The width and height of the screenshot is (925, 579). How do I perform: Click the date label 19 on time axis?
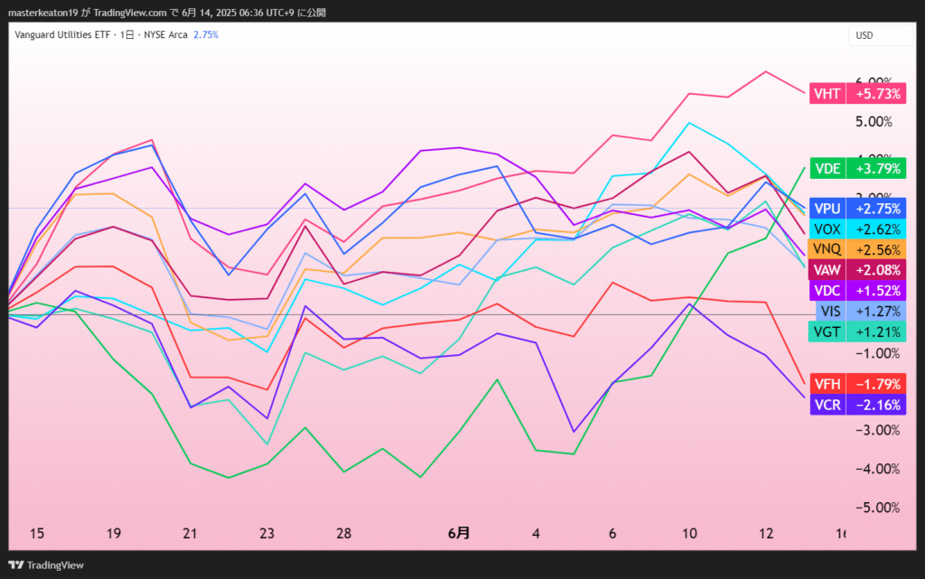pyautogui.click(x=113, y=534)
